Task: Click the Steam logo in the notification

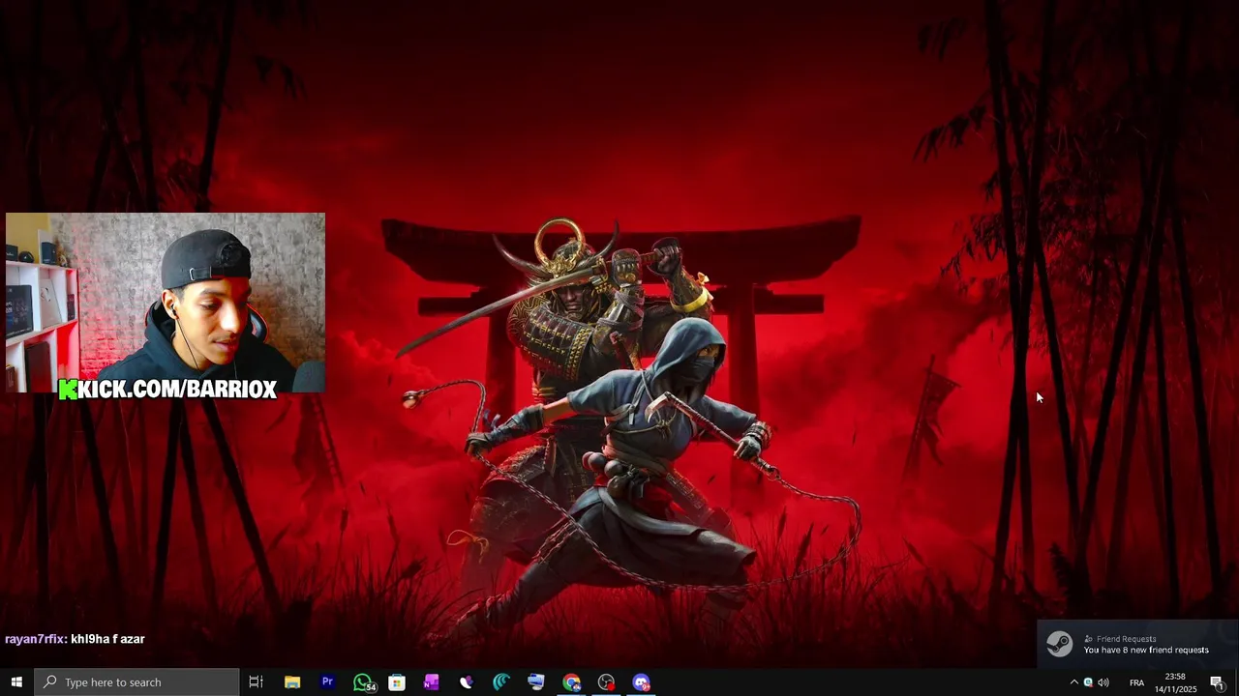Action: point(1059,644)
